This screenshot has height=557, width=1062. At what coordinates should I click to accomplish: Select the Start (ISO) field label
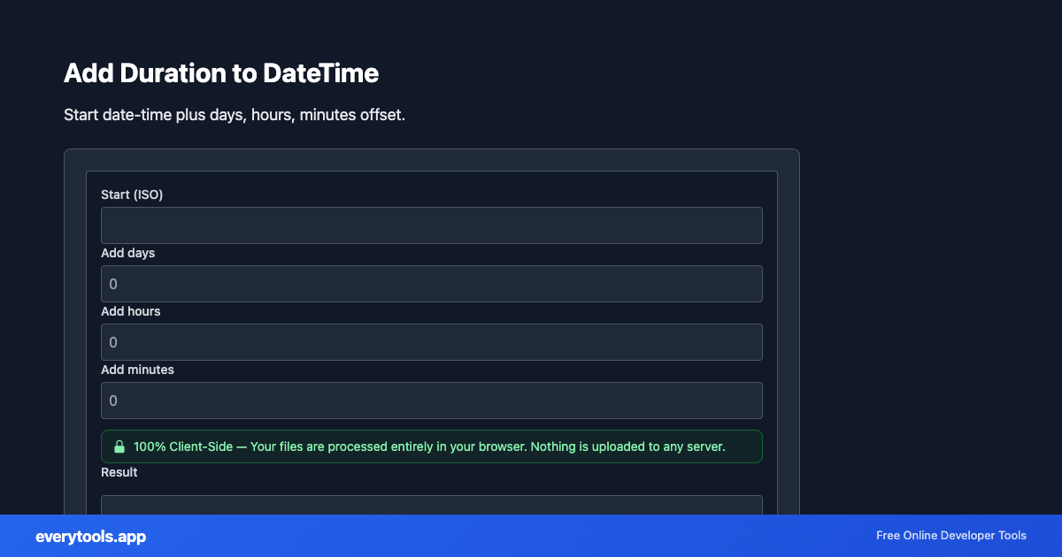(x=132, y=195)
